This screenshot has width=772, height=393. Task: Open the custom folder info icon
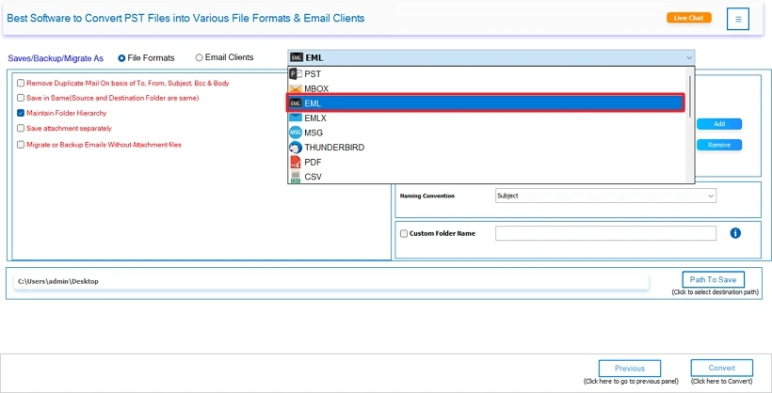735,233
